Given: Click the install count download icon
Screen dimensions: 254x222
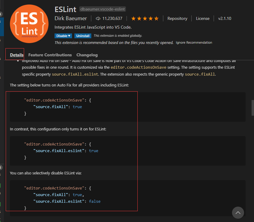Looking at the screenshot, I should (x=98, y=18).
